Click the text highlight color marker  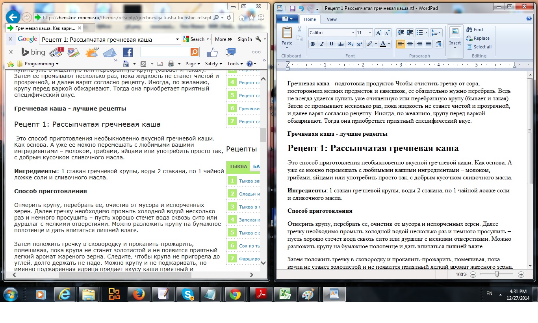click(x=369, y=44)
